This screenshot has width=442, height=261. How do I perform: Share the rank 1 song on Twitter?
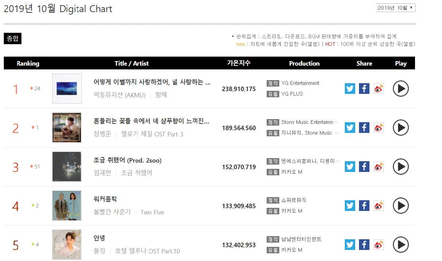coord(350,89)
